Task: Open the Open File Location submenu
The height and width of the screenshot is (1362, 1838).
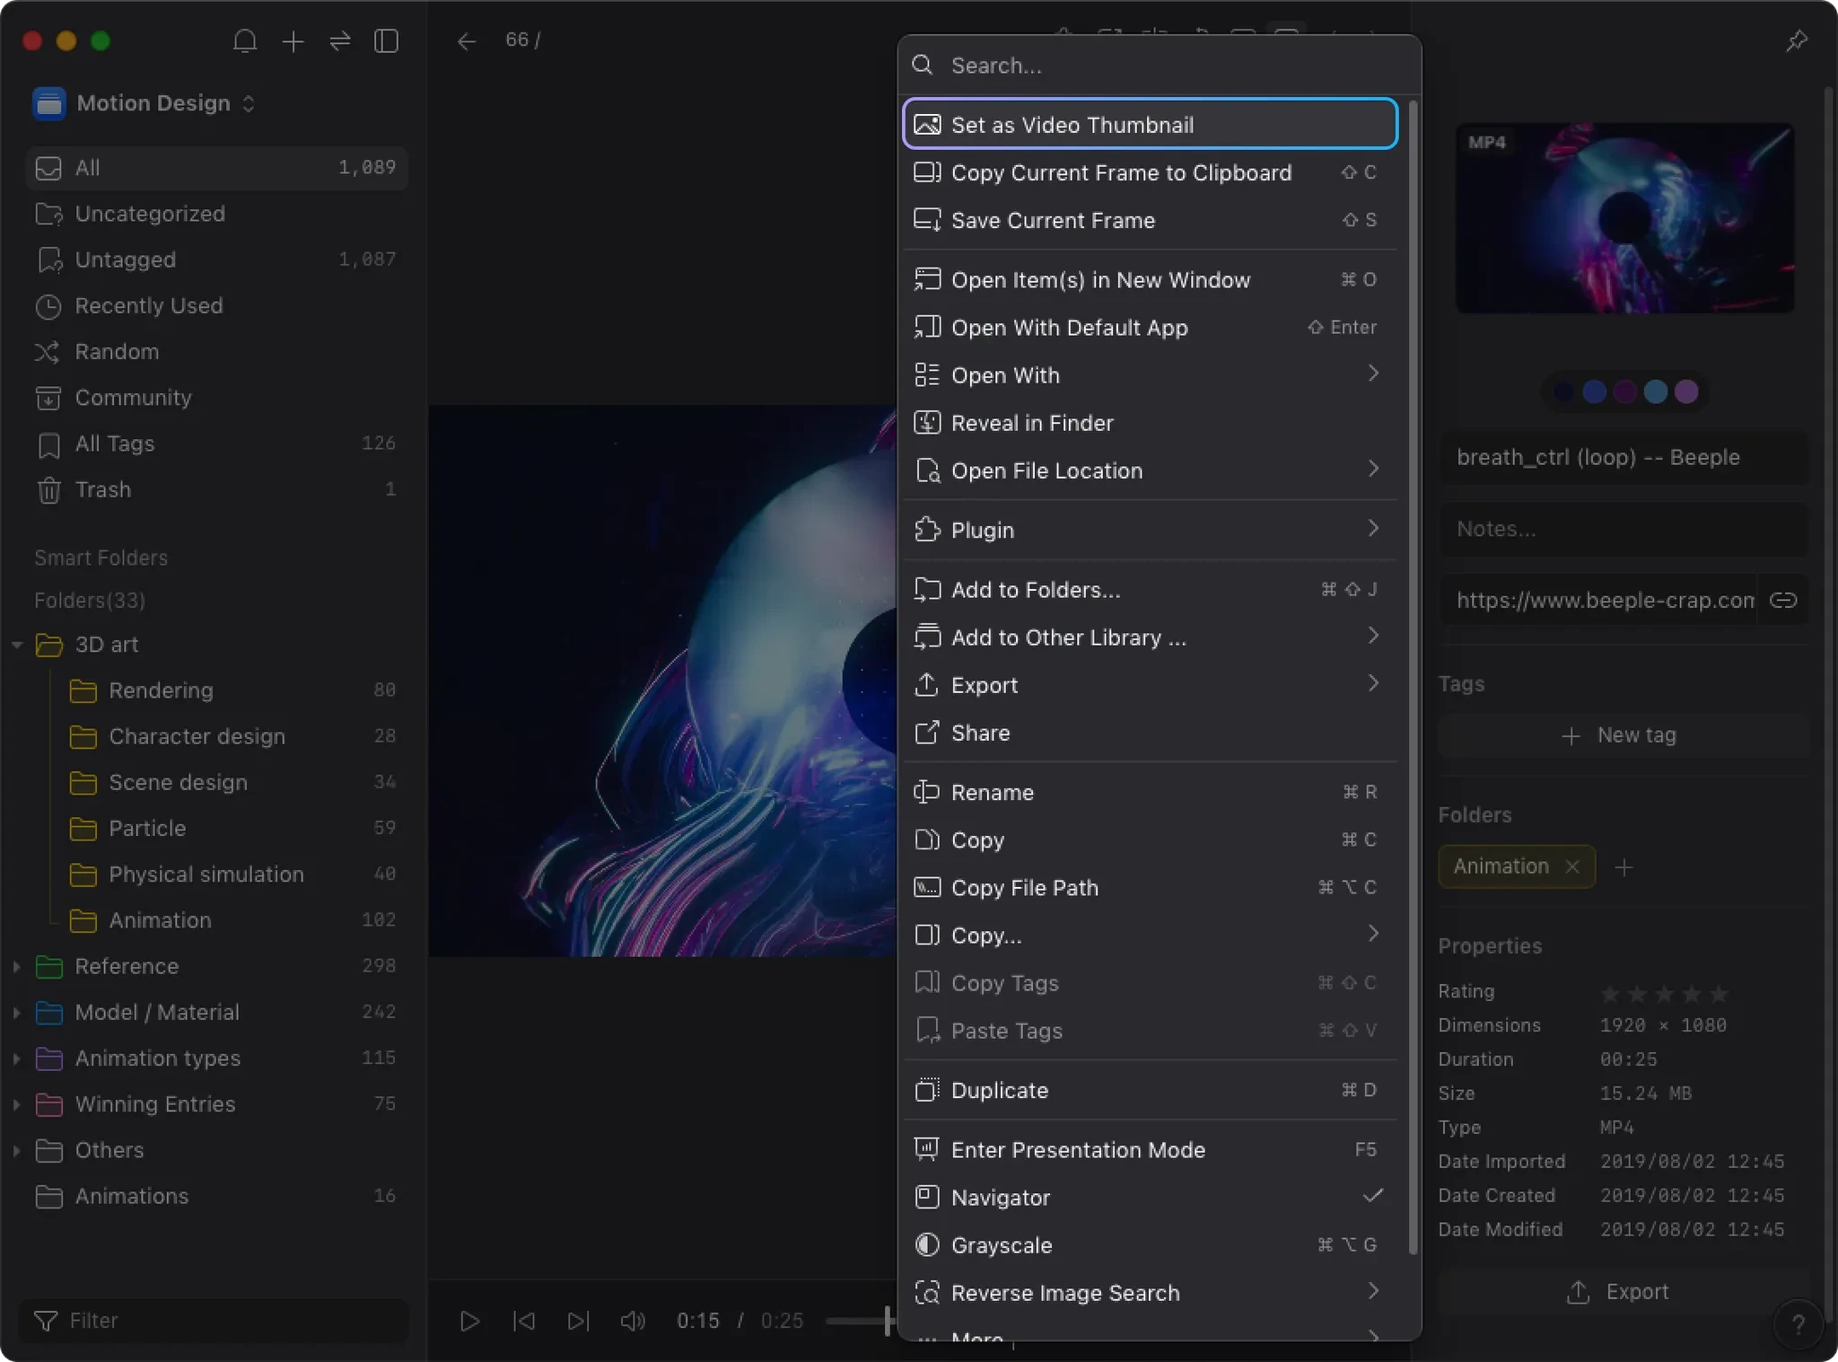Action: point(1151,470)
